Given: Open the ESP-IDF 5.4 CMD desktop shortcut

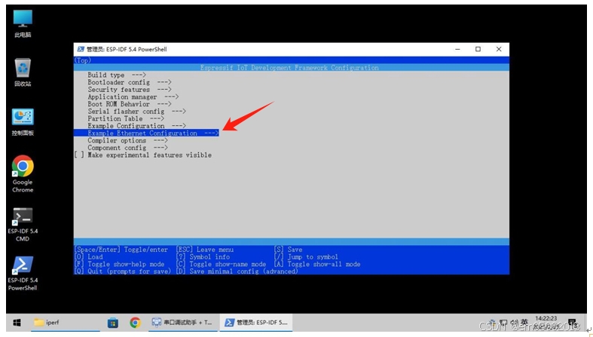Looking at the screenshot, I should (x=23, y=224).
